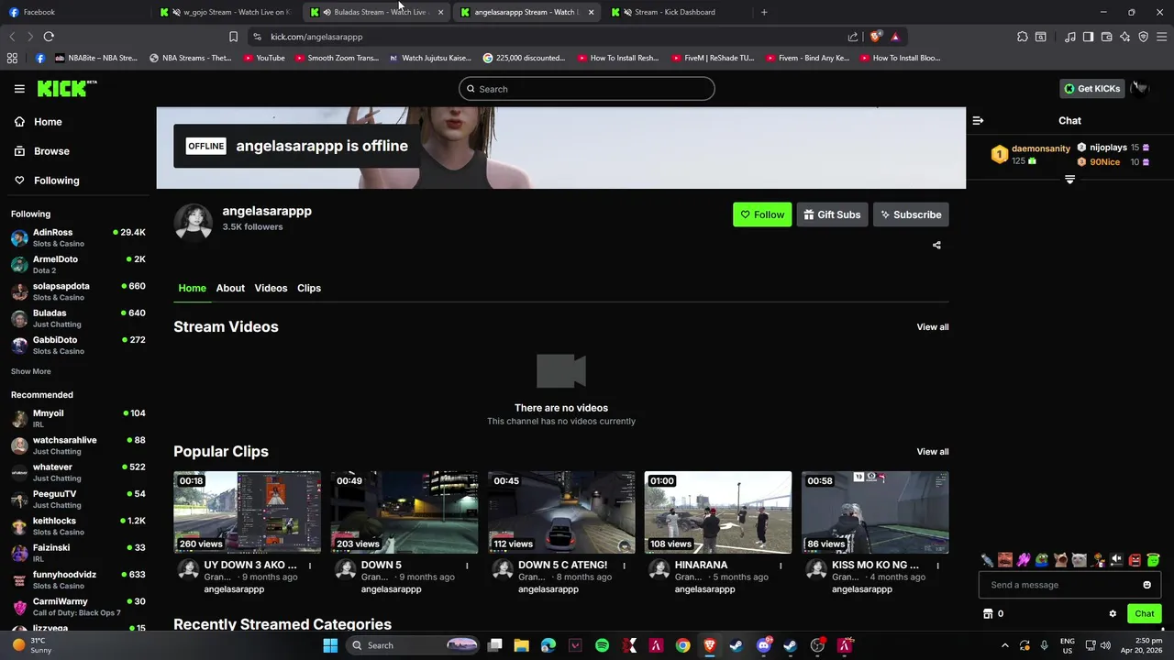Open Spotify from the taskbar
Screen dimensions: 1174x660
[x=602, y=645]
